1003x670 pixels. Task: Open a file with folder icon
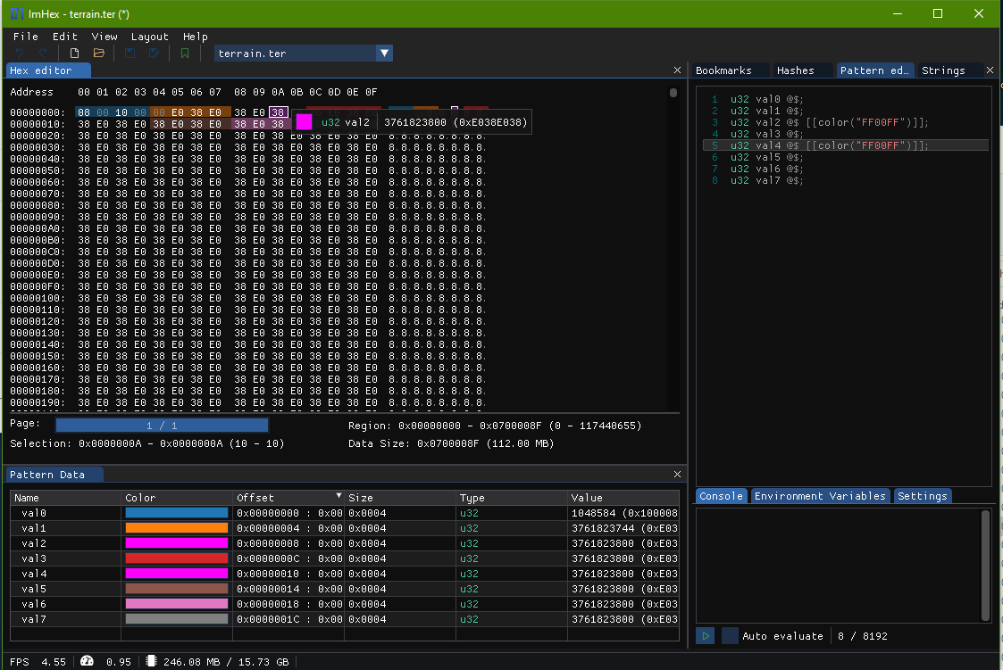(x=98, y=54)
